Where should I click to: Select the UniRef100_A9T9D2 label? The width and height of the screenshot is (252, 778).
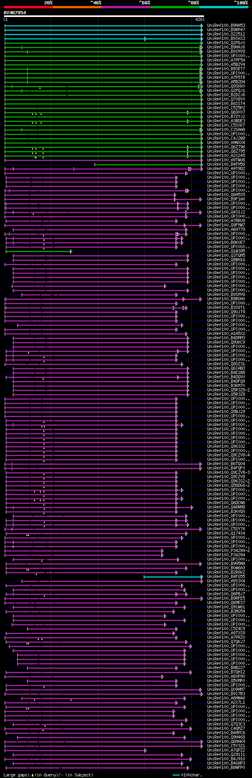pos(226,169)
